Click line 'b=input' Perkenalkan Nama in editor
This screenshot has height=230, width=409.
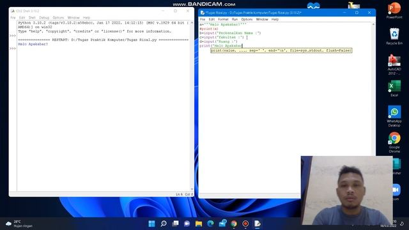230,33
